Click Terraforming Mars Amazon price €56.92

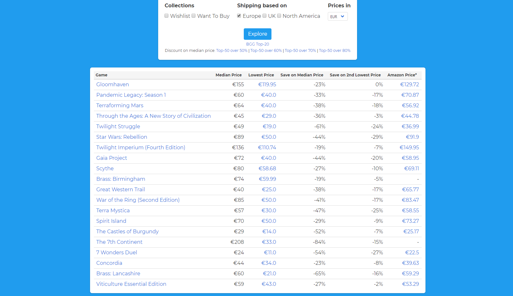click(411, 105)
